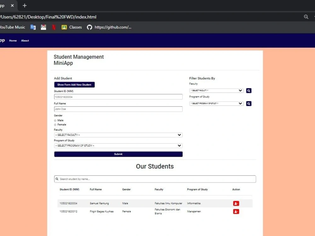
Task: Click the Manajemen cell
Action: (194, 211)
